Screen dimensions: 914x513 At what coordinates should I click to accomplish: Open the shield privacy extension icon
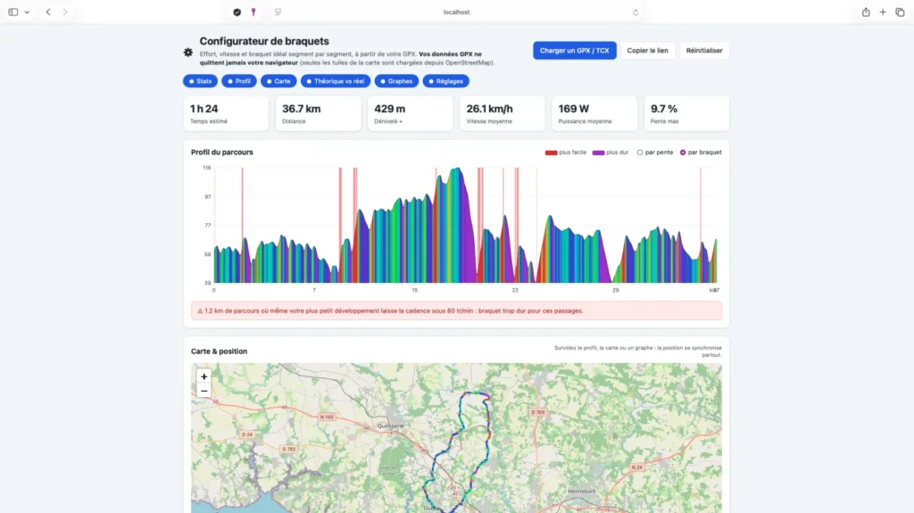(237, 12)
